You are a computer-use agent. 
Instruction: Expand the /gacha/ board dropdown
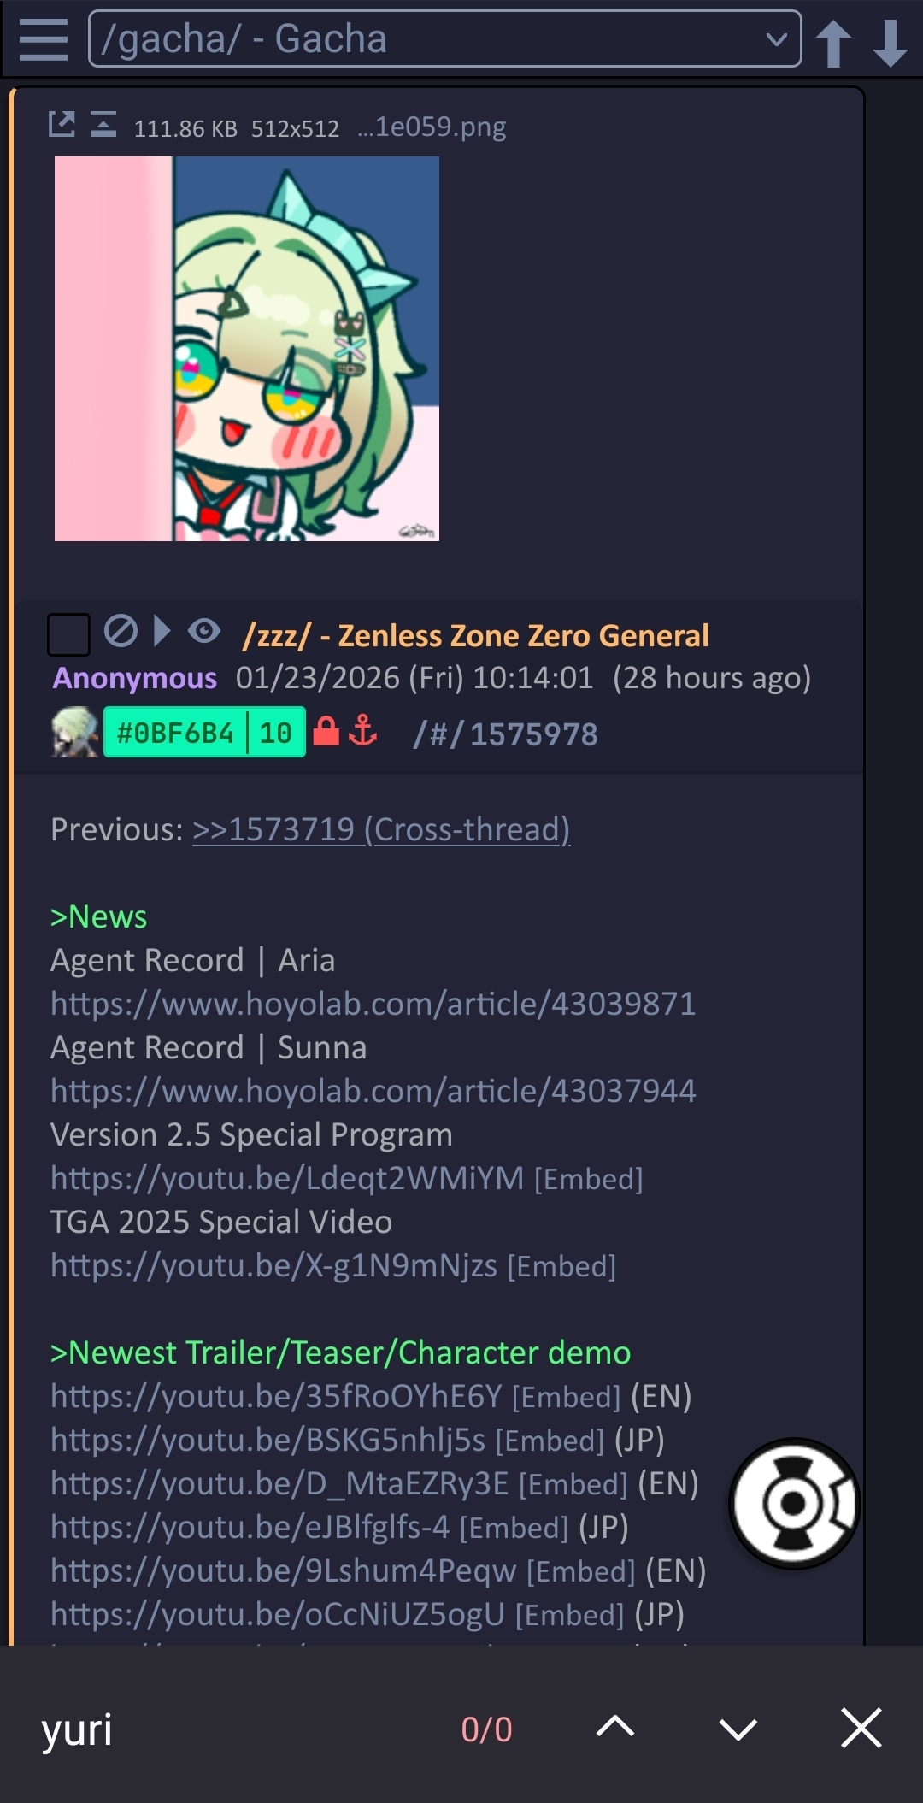click(x=444, y=38)
